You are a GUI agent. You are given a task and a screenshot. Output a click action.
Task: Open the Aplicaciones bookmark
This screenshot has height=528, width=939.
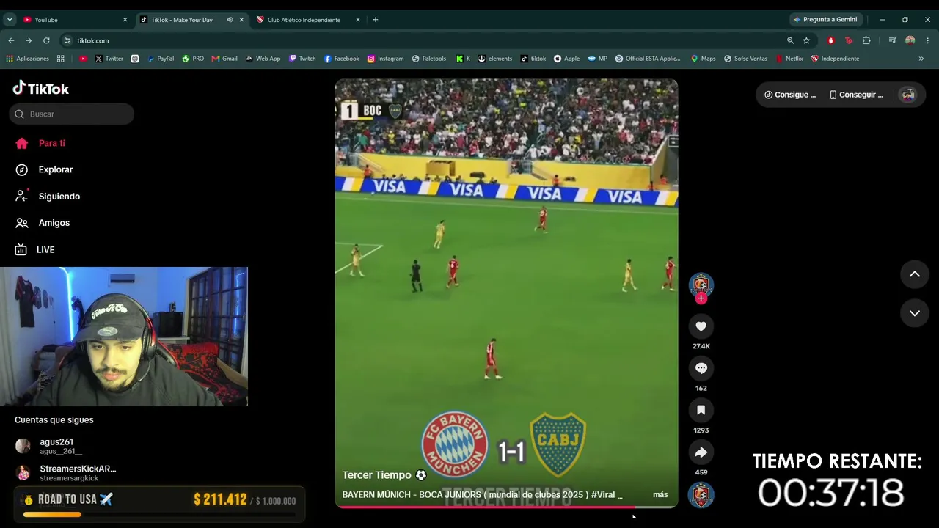coord(27,59)
